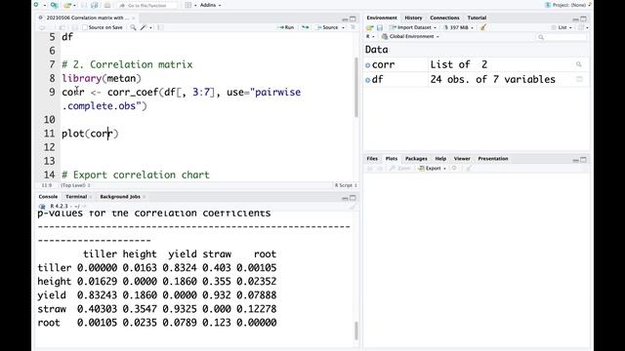
Task: Click the Zoom button in Plots pane
Action: [x=399, y=169]
